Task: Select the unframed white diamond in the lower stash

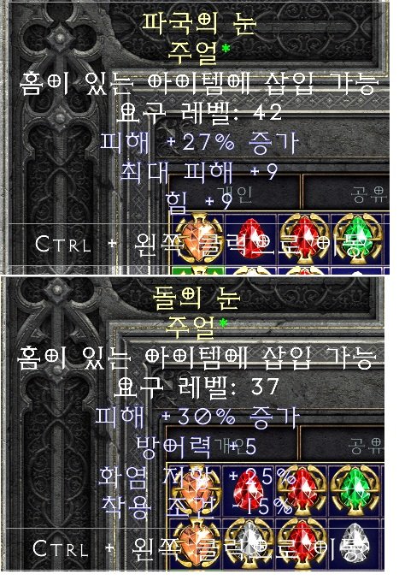Action: pyautogui.click(x=355, y=542)
